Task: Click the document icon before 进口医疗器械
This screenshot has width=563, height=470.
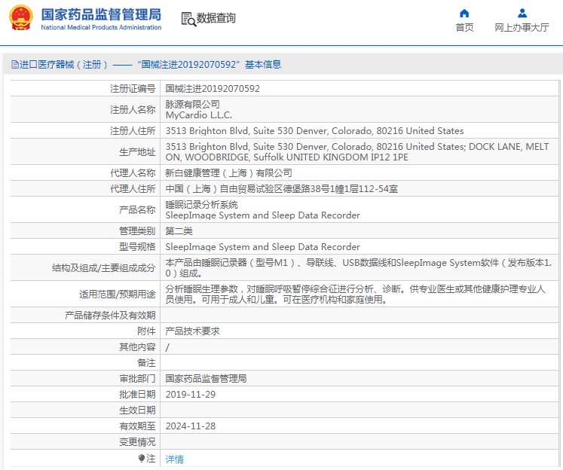Action: click(x=15, y=65)
